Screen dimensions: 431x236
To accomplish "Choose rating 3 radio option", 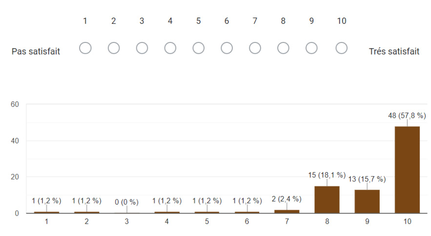I will [142, 48].
